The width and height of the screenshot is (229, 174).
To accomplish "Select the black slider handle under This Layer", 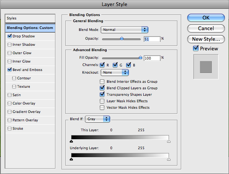I will tap(71, 141).
